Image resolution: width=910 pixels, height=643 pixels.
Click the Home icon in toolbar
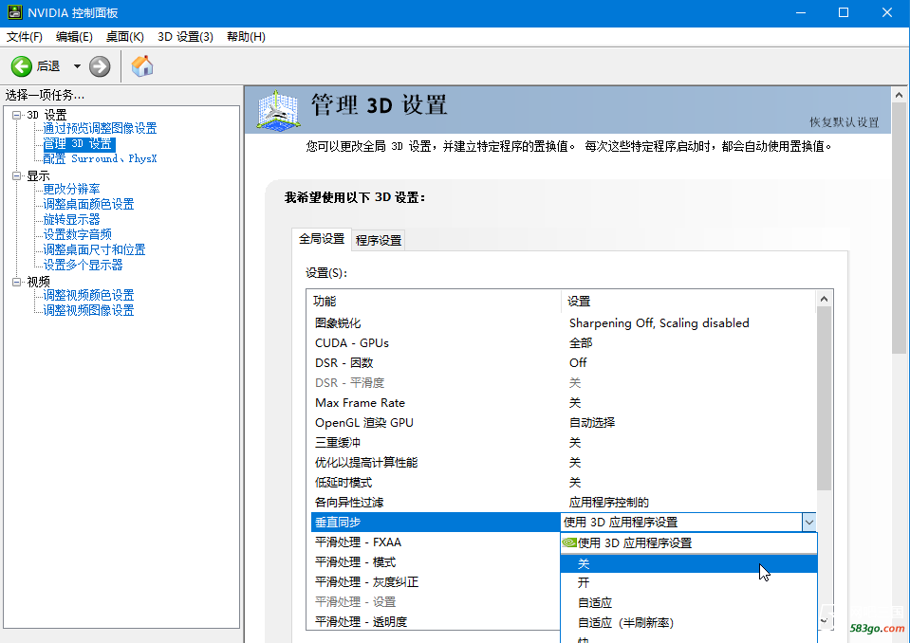pyautogui.click(x=142, y=66)
